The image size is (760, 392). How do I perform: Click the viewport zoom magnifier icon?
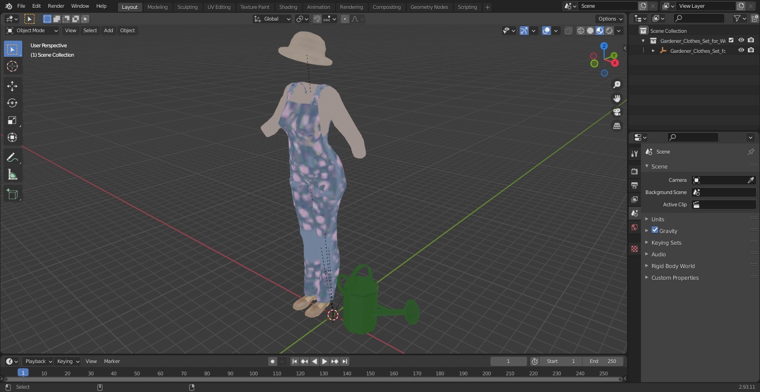(x=617, y=85)
